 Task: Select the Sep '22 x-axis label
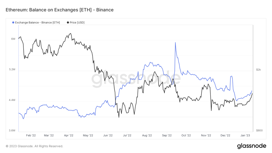167,136
